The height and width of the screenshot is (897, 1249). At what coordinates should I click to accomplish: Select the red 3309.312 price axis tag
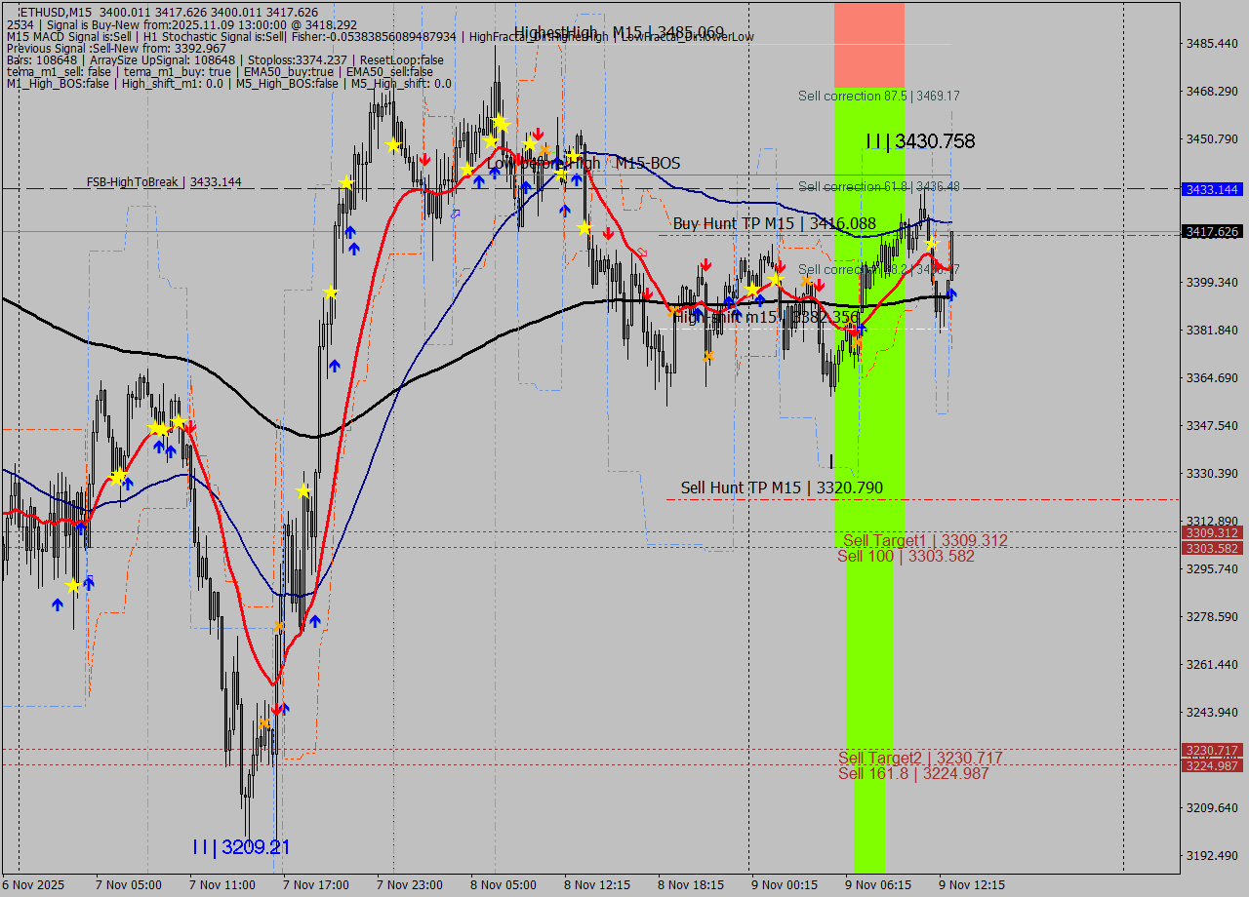[x=1211, y=532]
